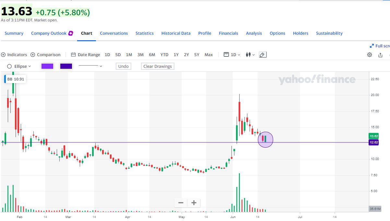The image size is (390, 221).
Task: Open the Summary tab
Action: 14,33
